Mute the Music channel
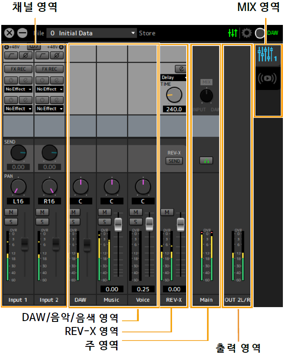Image resolution: width=285 pixels, height=354 pixels. pos(104,212)
